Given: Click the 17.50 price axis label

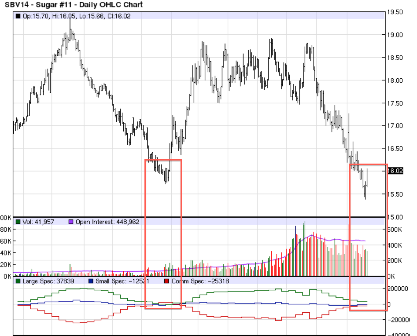Looking at the screenshot, I should click(395, 103).
